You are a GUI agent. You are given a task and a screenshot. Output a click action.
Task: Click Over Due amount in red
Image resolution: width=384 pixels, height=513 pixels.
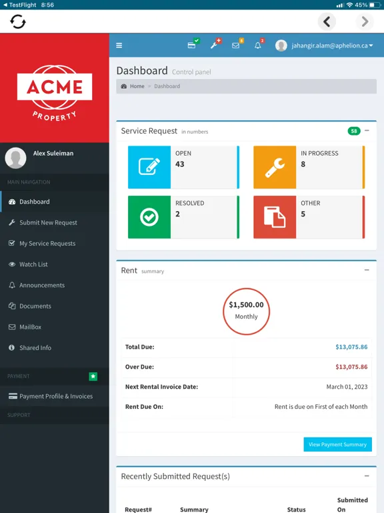point(351,367)
